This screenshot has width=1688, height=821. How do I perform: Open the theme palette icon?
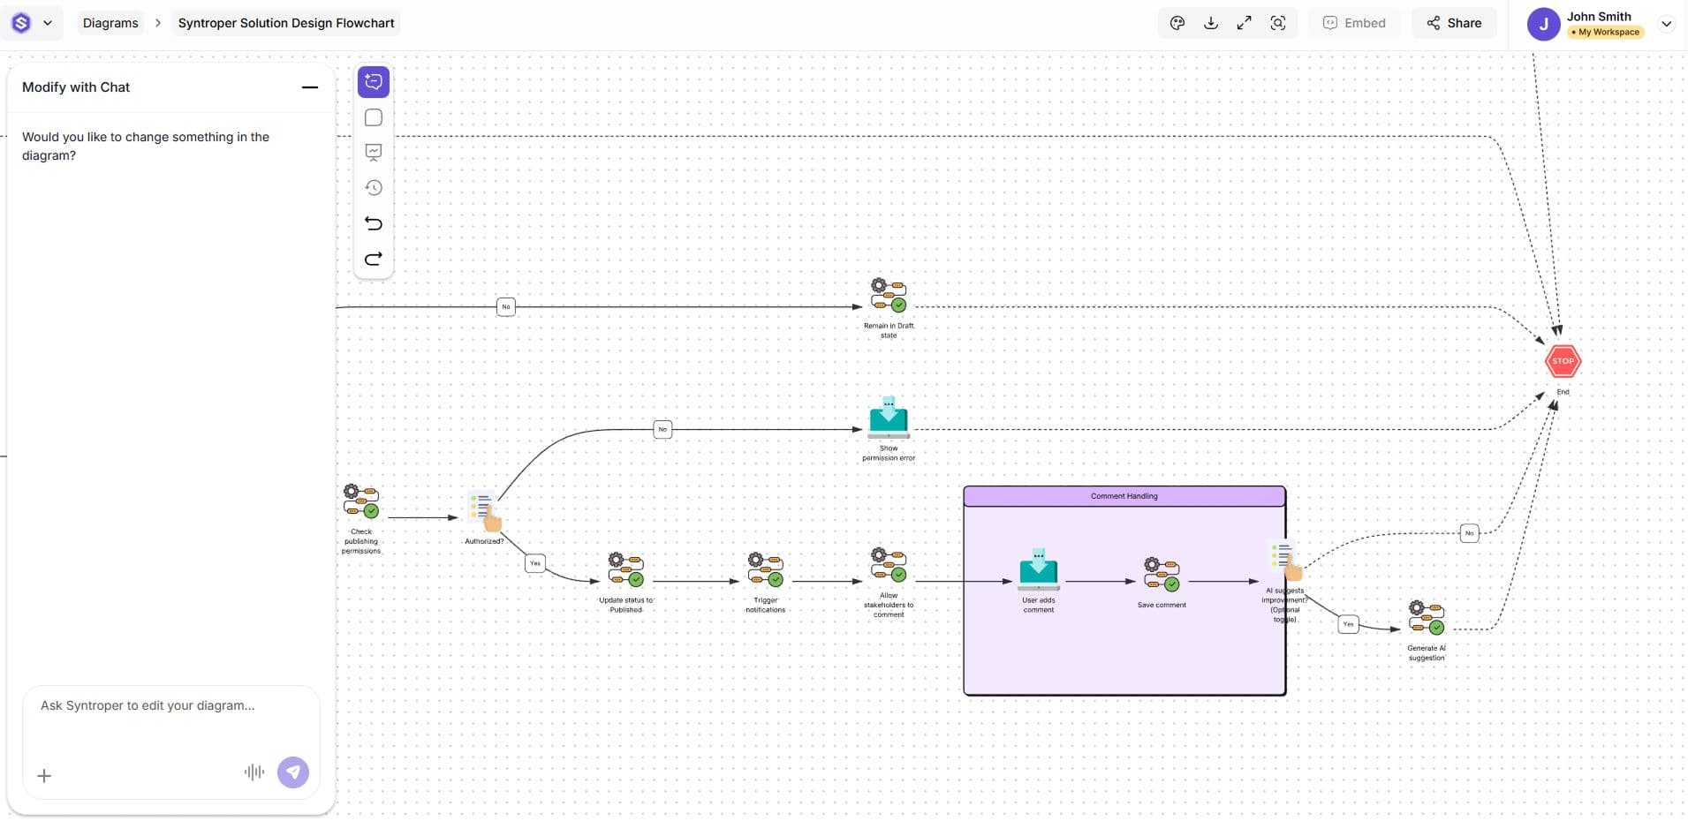tap(1177, 23)
